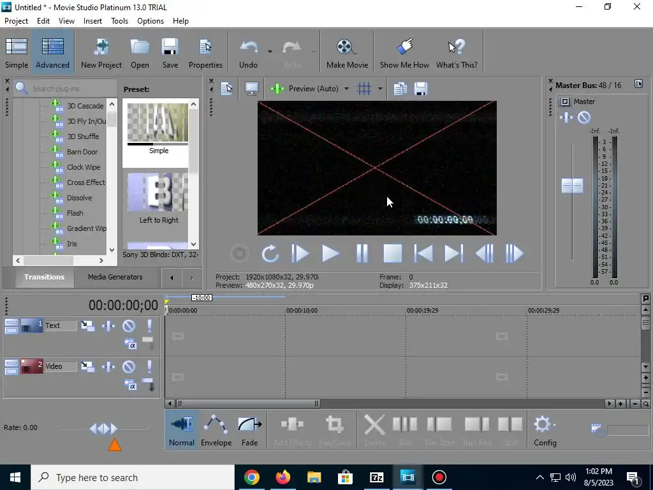Toggle compositing mode on Video track

(x=131, y=385)
